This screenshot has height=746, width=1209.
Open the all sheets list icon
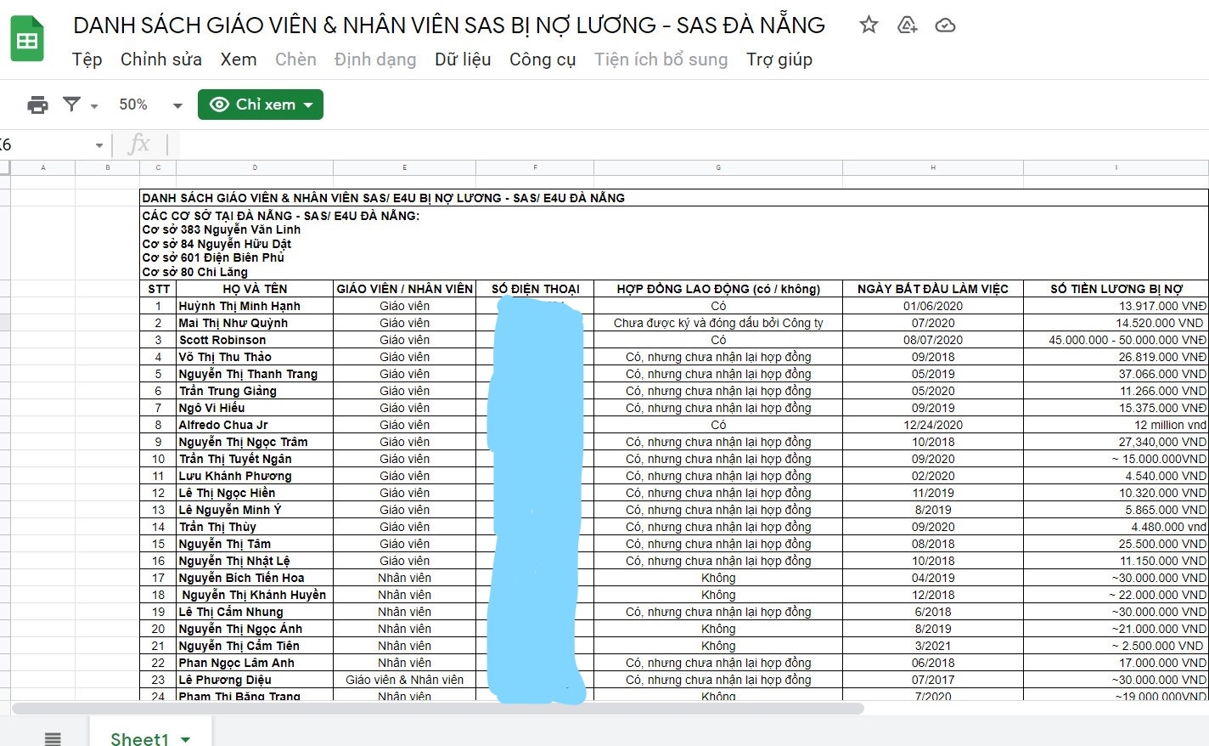(x=53, y=738)
